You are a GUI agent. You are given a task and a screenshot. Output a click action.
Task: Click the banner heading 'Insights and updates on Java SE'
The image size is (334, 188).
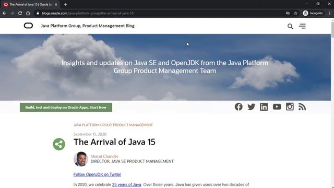(165, 67)
